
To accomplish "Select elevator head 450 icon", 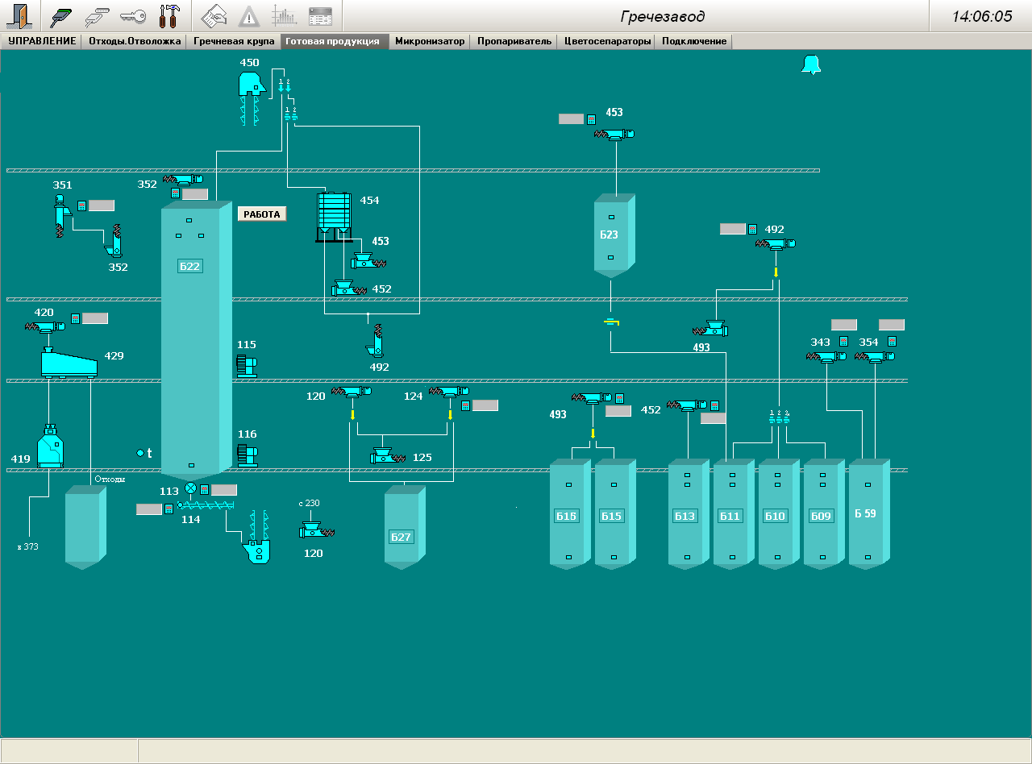I will pos(252,83).
